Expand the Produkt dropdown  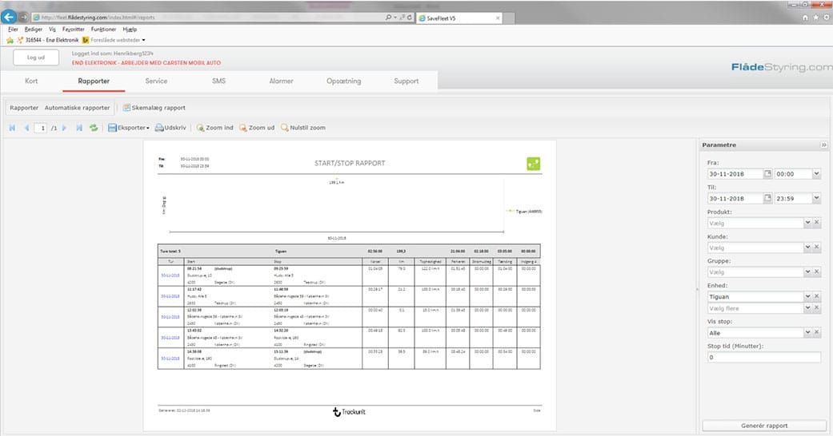click(807, 224)
